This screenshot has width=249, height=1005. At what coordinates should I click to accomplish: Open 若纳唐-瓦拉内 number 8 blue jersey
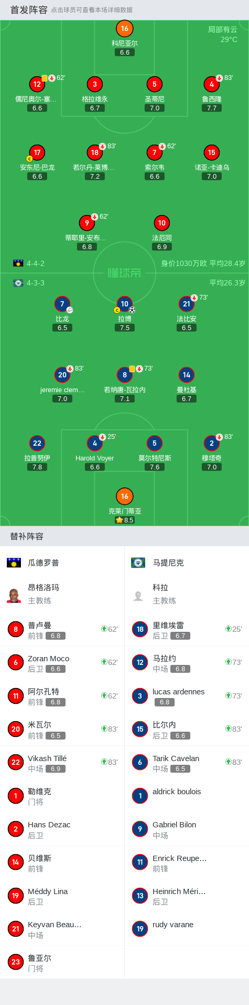pyautogui.click(x=124, y=375)
